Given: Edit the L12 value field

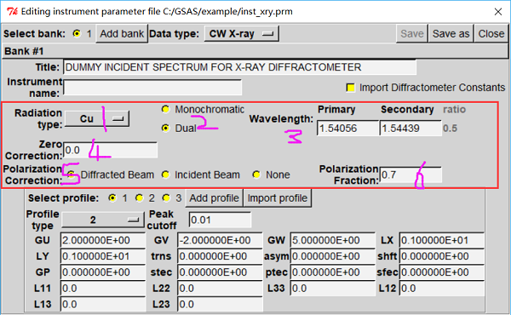Looking at the screenshot, I should (x=441, y=289).
